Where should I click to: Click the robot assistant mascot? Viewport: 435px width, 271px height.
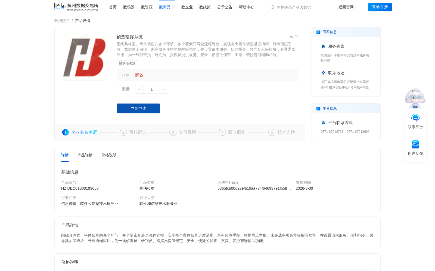pos(415,98)
